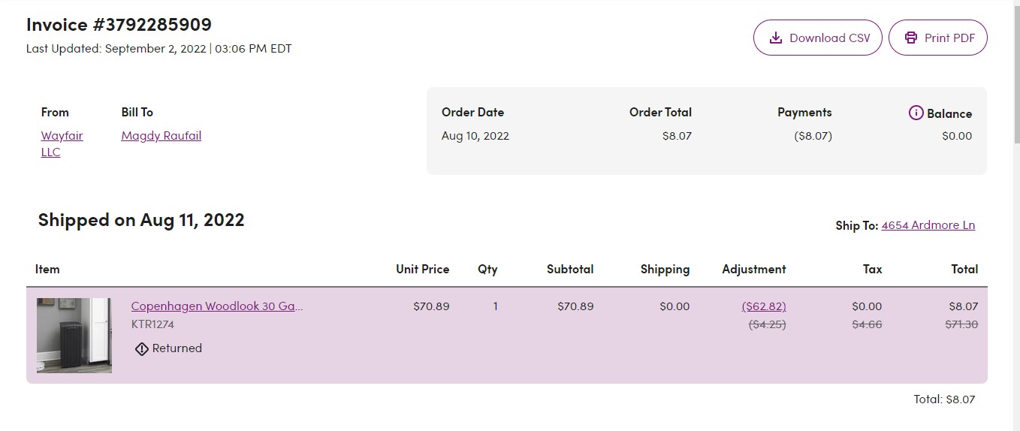This screenshot has width=1020, height=431.
Task: Open the Copenhagen Woodlook 30 Ga... product link
Action: 217,306
